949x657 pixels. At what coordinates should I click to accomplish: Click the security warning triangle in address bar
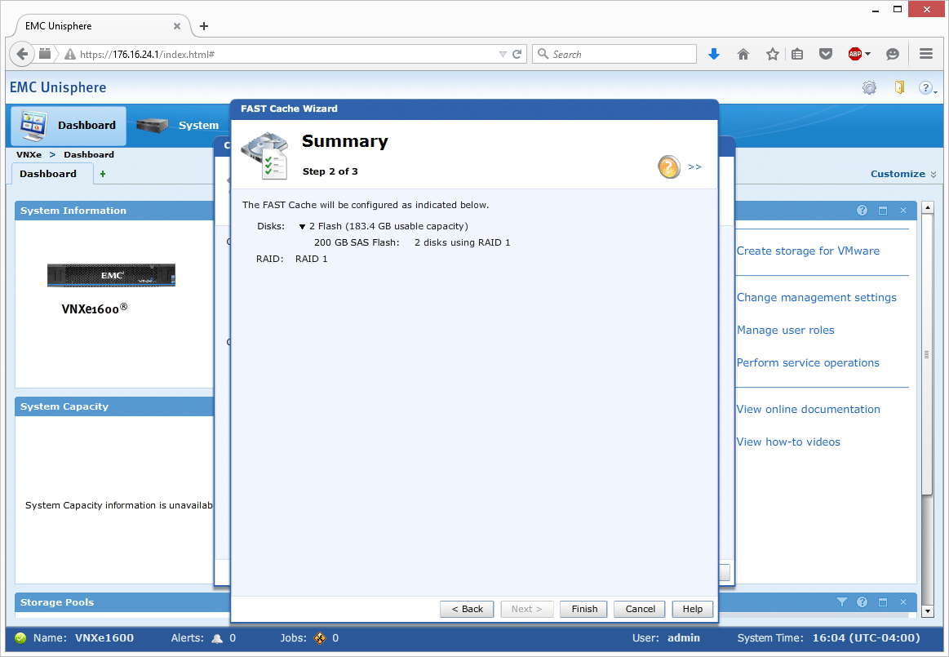click(70, 54)
